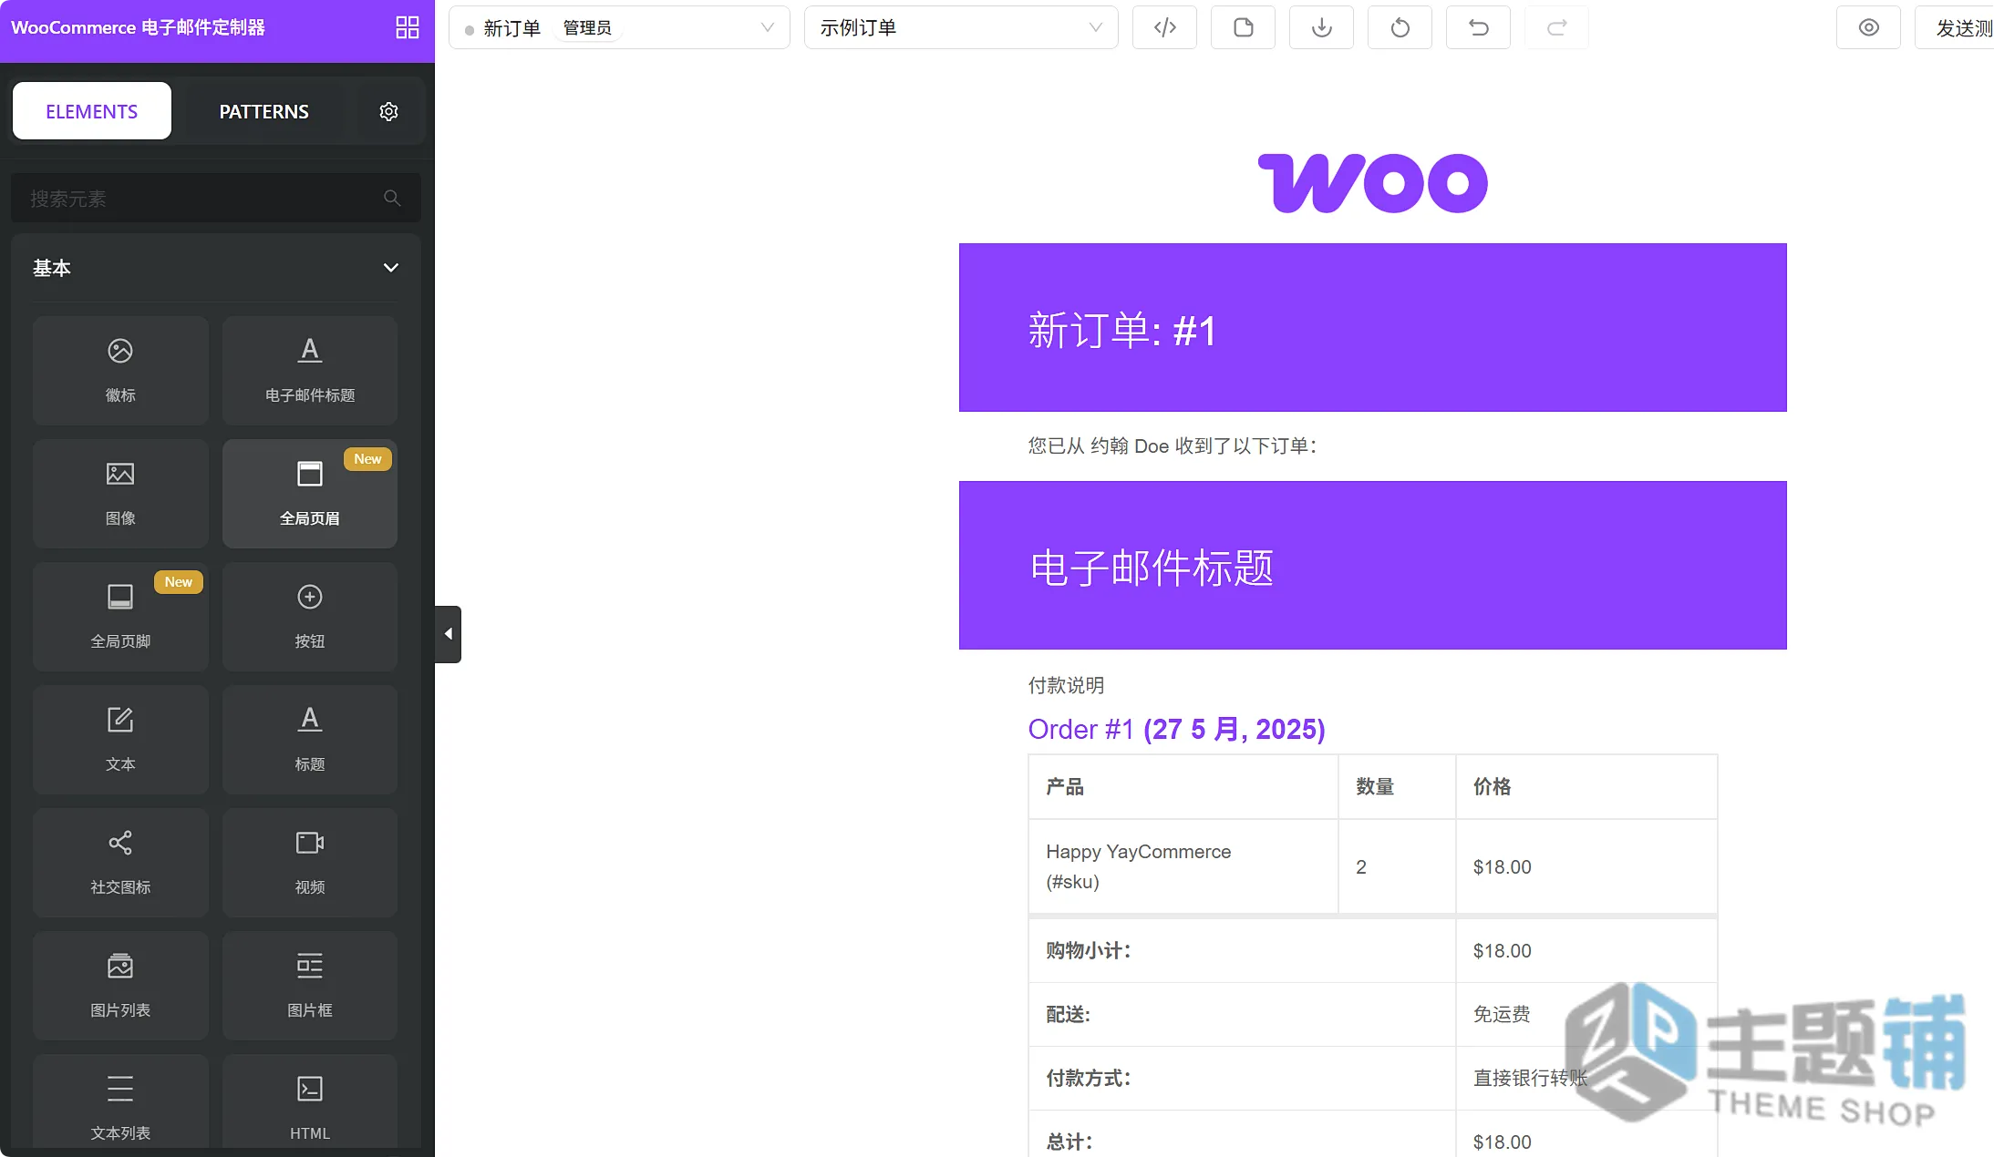1994x1157 pixels.
Task: Click the undo toolbar button
Action: [x=1478, y=27]
